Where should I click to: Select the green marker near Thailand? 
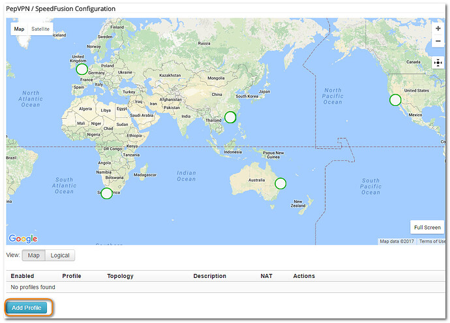point(230,117)
